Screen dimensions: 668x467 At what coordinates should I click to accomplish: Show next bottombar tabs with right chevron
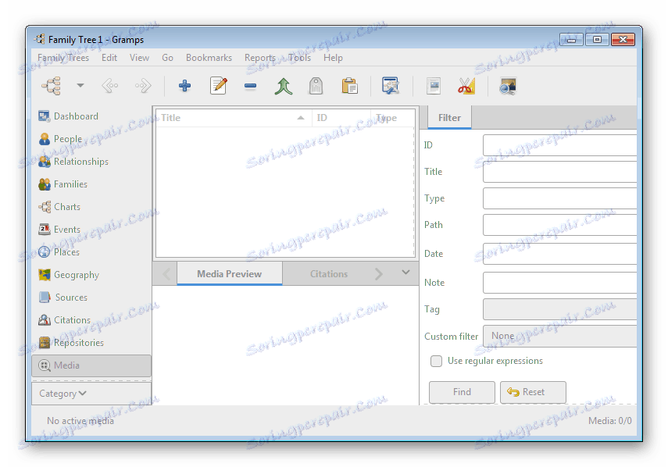pyautogui.click(x=378, y=274)
